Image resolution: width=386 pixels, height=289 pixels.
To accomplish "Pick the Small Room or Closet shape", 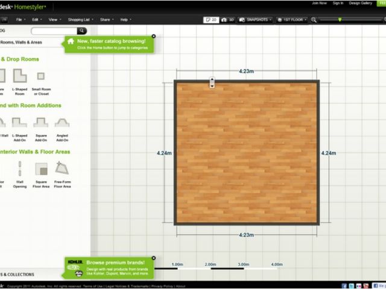I will coord(40,76).
